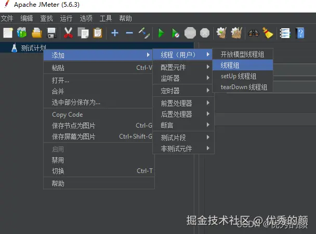316x234 pixels.
Task: Click the Clear all results icon
Action: (236, 33)
